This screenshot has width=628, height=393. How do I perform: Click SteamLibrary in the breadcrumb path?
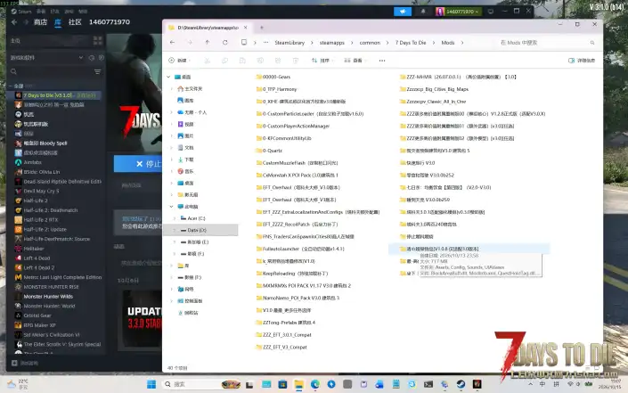tap(290, 43)
